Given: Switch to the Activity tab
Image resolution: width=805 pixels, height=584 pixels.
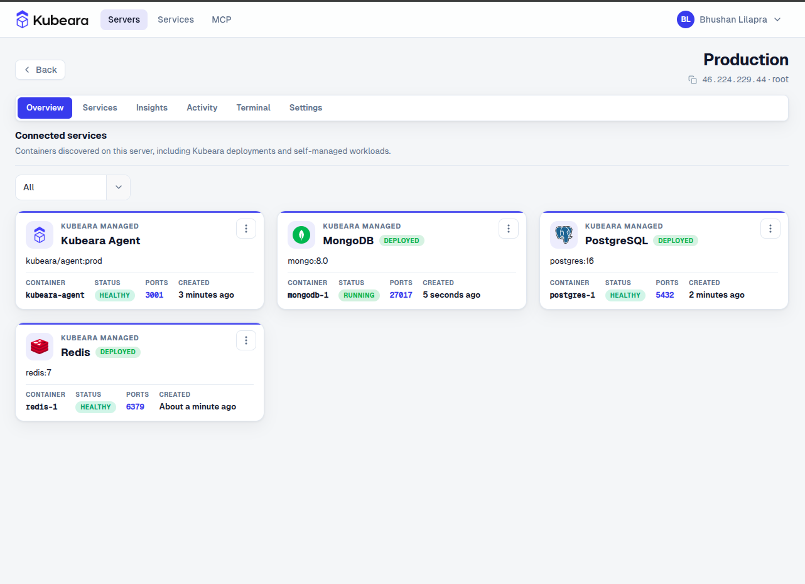Looking at the screenshot, I should 202,108.
